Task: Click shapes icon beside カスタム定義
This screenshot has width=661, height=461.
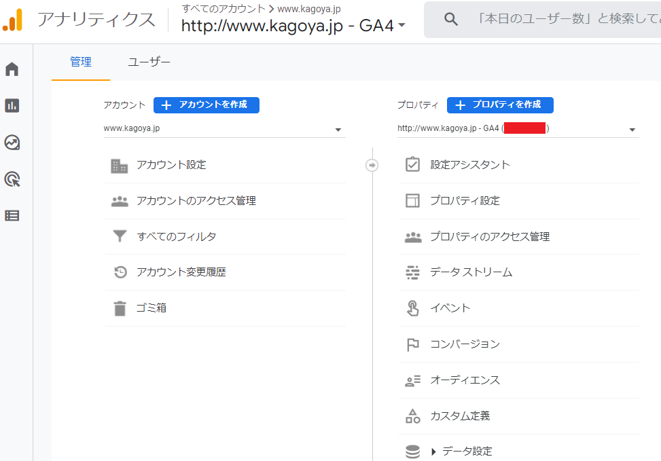Action: (x=412, y=416)
